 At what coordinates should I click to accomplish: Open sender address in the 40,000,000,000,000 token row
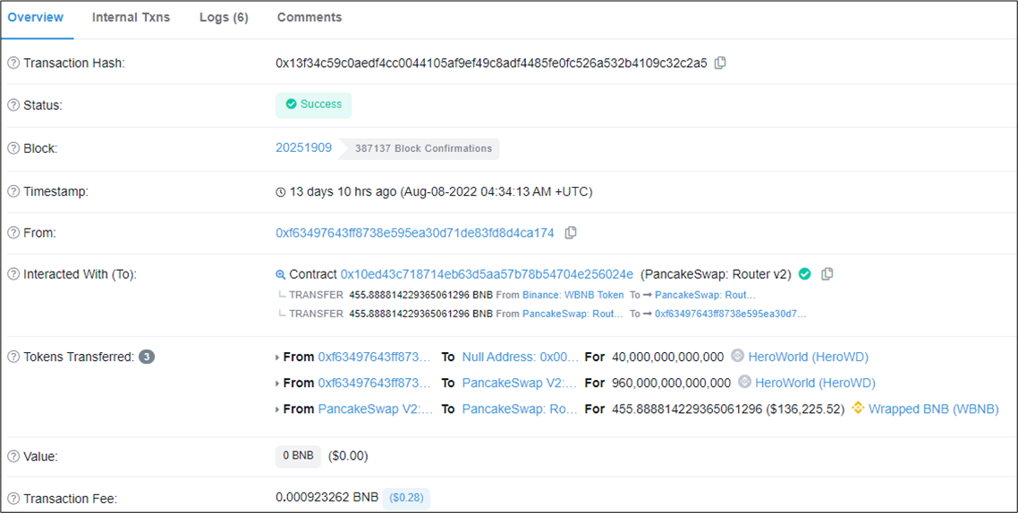374,357
